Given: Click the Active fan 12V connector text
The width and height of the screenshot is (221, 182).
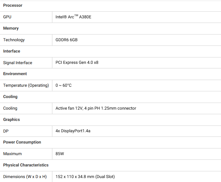Looking at the screenshot, I should (96, 108).
